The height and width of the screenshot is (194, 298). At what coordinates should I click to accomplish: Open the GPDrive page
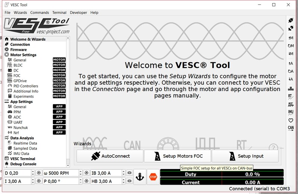(35, 81)
